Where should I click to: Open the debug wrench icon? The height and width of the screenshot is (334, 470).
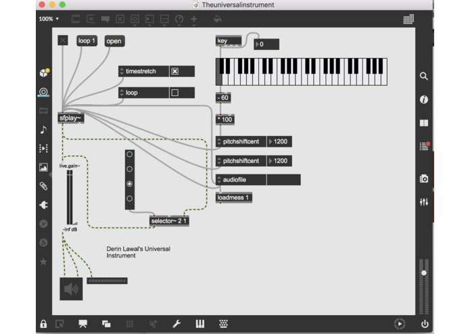pyautogui.click(x=177, y=324)
